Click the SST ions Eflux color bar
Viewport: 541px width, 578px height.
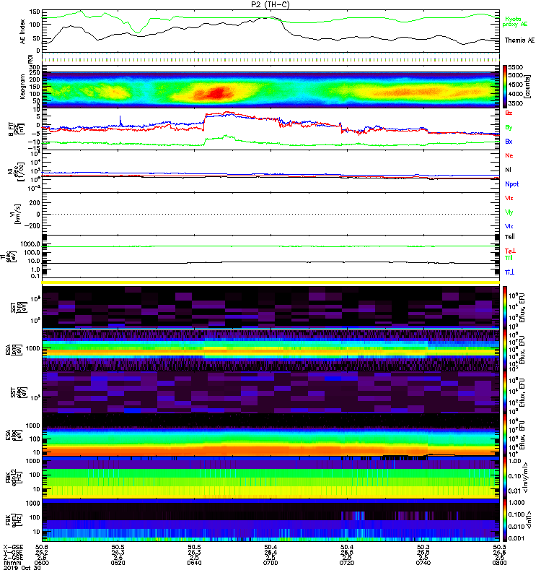[x=505, y=308]
